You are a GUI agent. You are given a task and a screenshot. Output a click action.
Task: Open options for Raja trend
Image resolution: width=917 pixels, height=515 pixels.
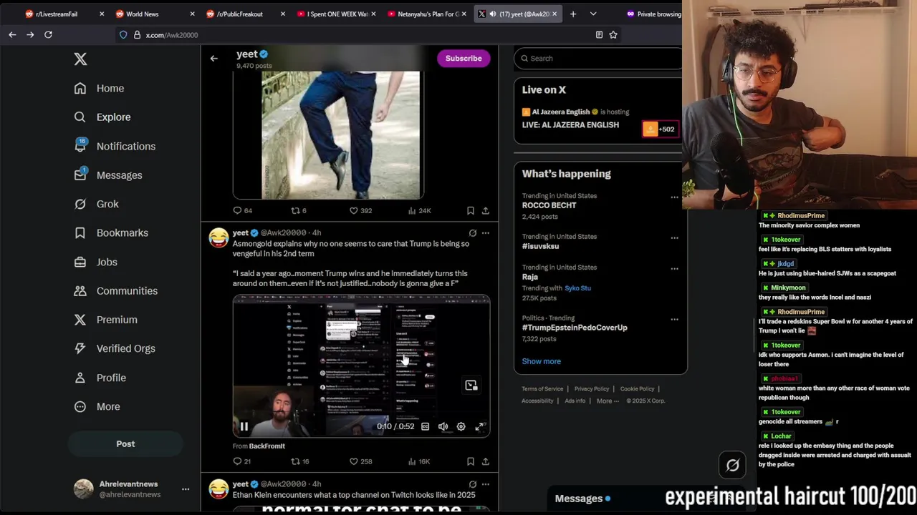point(674,268)
